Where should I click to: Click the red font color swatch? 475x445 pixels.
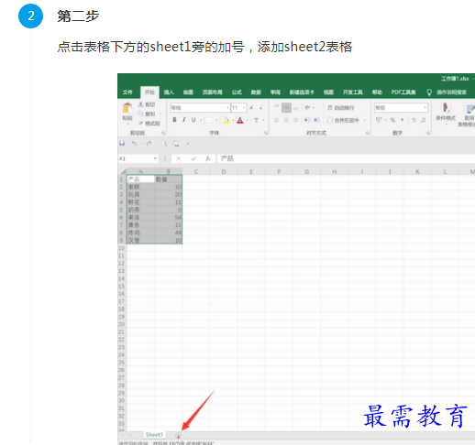240,120
